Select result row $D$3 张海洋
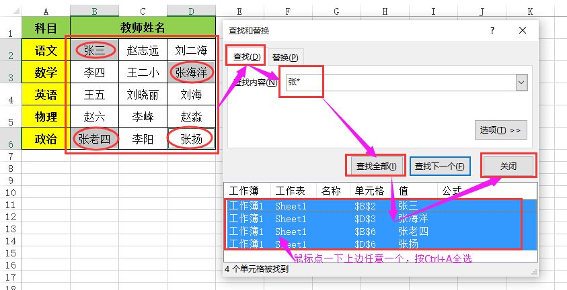Viewport: 567px width, 290px height. [x=381, y=219]
